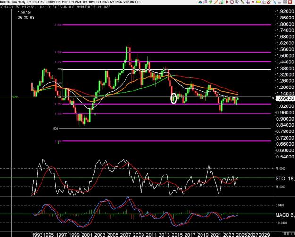Click the 0.96000 price axis label
The image size is (295, 237).
click(x=285, y=113)
